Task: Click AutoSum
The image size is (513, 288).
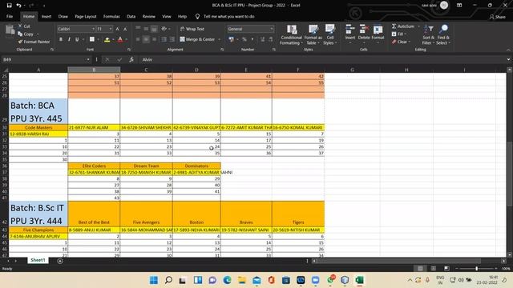Action: point(402,26)
